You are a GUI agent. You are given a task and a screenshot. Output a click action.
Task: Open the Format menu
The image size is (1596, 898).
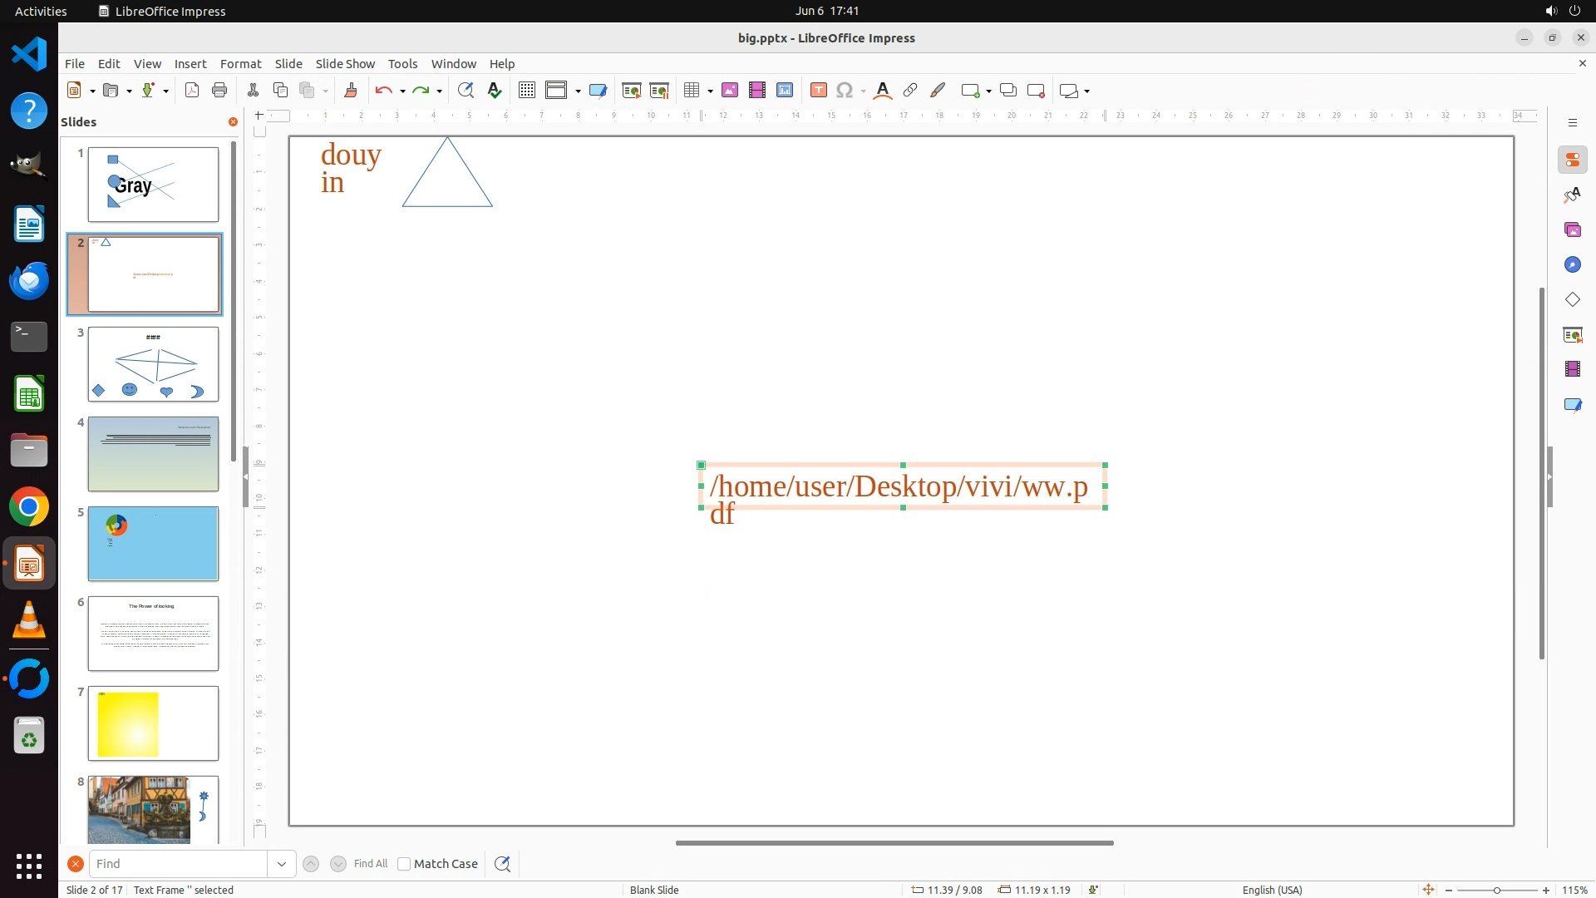pos(240,64)
